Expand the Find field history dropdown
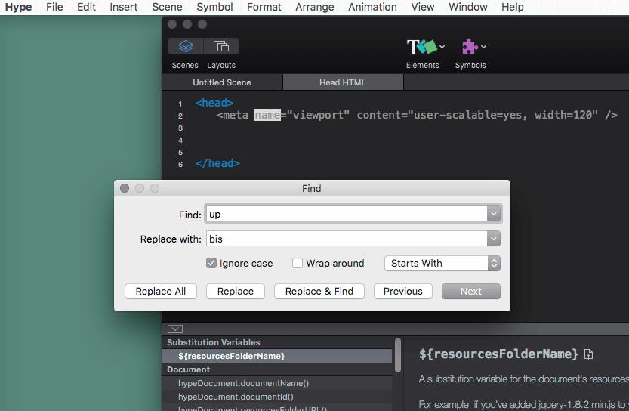The height and width of the screenshot is (411, 629). click(493, 214)
